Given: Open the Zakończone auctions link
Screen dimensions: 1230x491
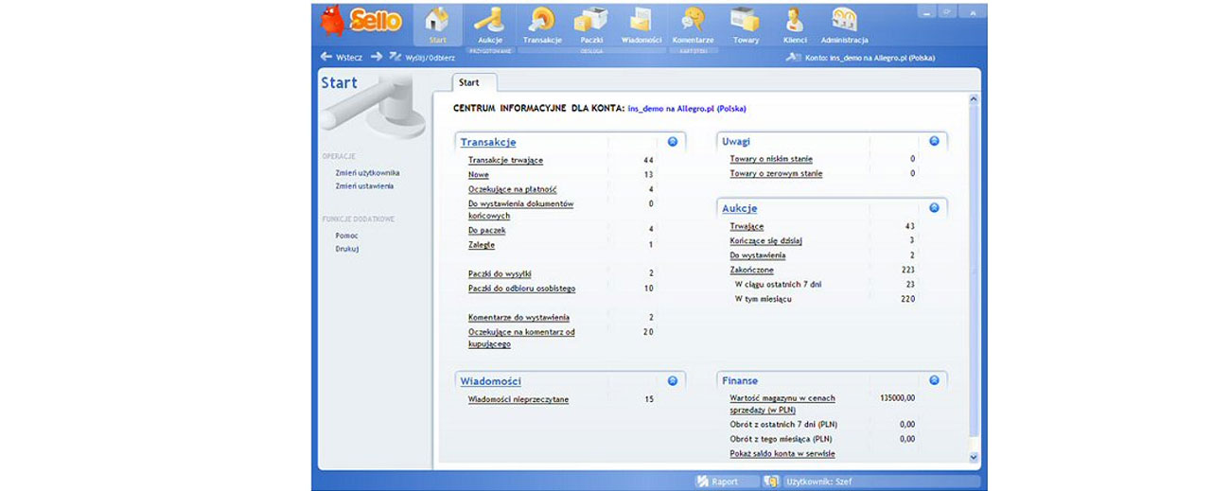Looking at the screenshot, I should point(751,271).
